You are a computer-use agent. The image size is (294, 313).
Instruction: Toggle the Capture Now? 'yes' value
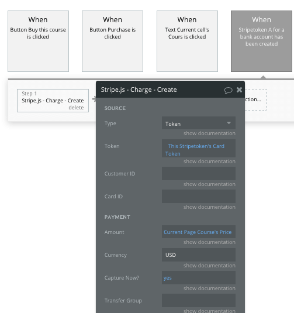(x=199, y=278)
